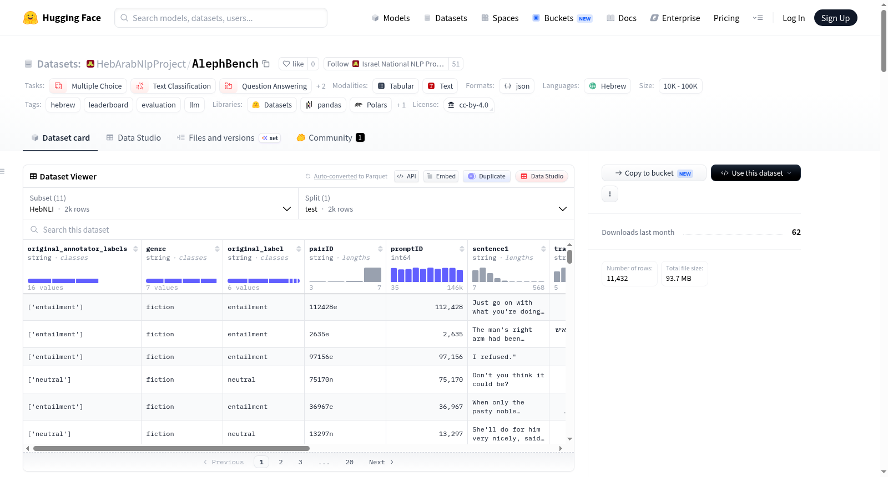This screenshot has width=888, height=477.
Task: Open Spaces in top navigation
Action: pyautogui.click(x=500, y=18)
